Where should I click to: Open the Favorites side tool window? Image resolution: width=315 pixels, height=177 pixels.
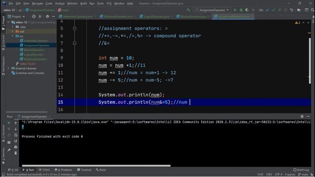(3, 156)
